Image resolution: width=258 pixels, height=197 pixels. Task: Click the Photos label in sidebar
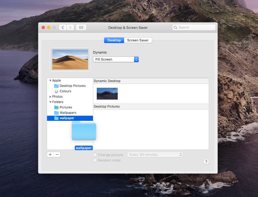pos(57,97)
